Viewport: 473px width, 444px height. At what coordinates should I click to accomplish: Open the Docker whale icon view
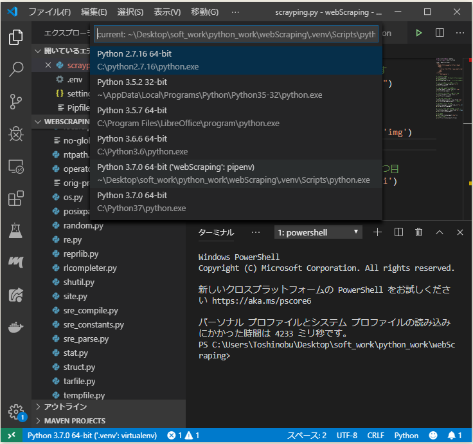click(15, 327)
